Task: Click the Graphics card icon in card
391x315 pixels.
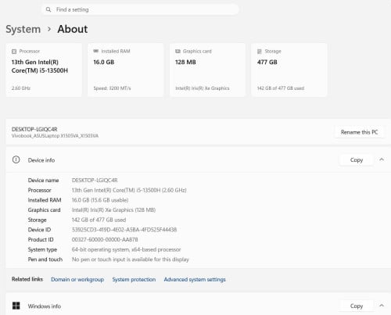Action: click(178, 51)
